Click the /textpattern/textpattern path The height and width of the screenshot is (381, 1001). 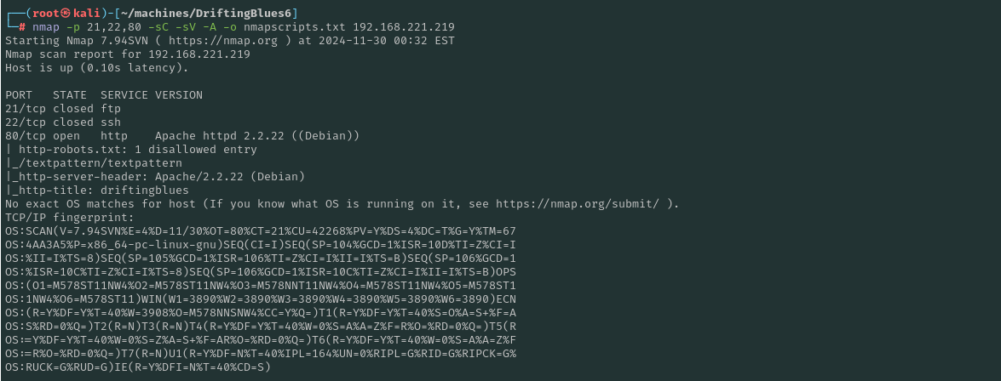point(97,162)
